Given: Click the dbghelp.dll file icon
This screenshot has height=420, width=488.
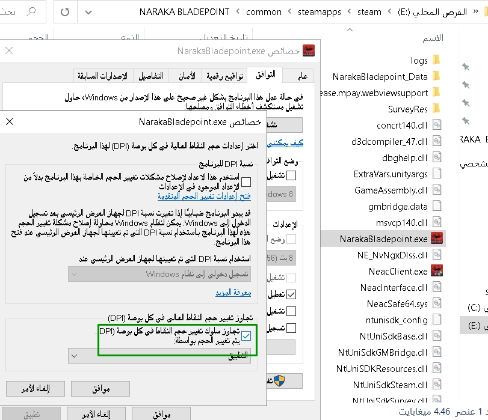Looking at the screenshot, I should click(437, 157).
